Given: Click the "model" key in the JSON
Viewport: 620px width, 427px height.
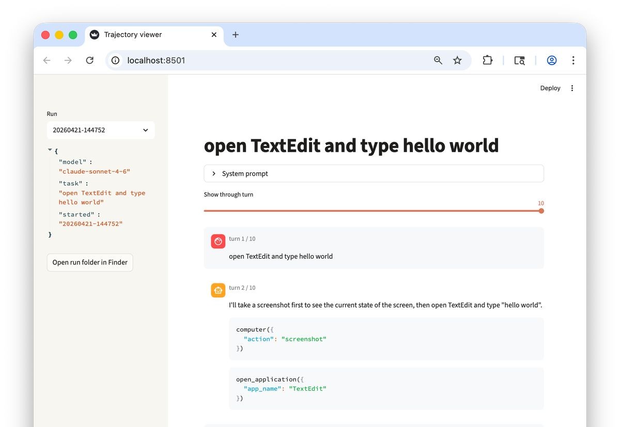Looking at the screenshot, I should 73,162.
